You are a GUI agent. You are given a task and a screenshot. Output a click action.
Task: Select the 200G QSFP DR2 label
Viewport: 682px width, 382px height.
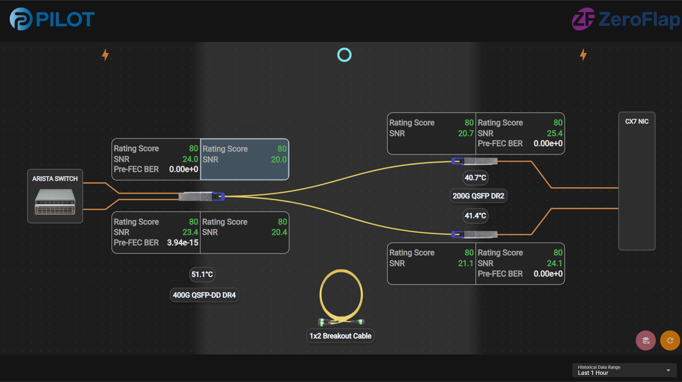click(x=478, y=196)
